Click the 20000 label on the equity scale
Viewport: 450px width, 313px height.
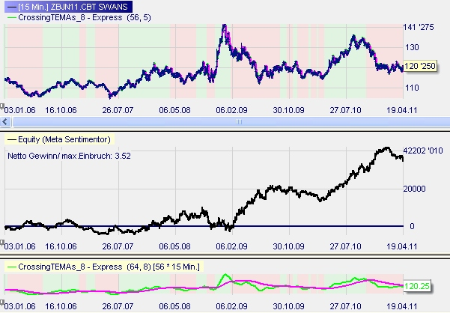click(x=417, y=189)
